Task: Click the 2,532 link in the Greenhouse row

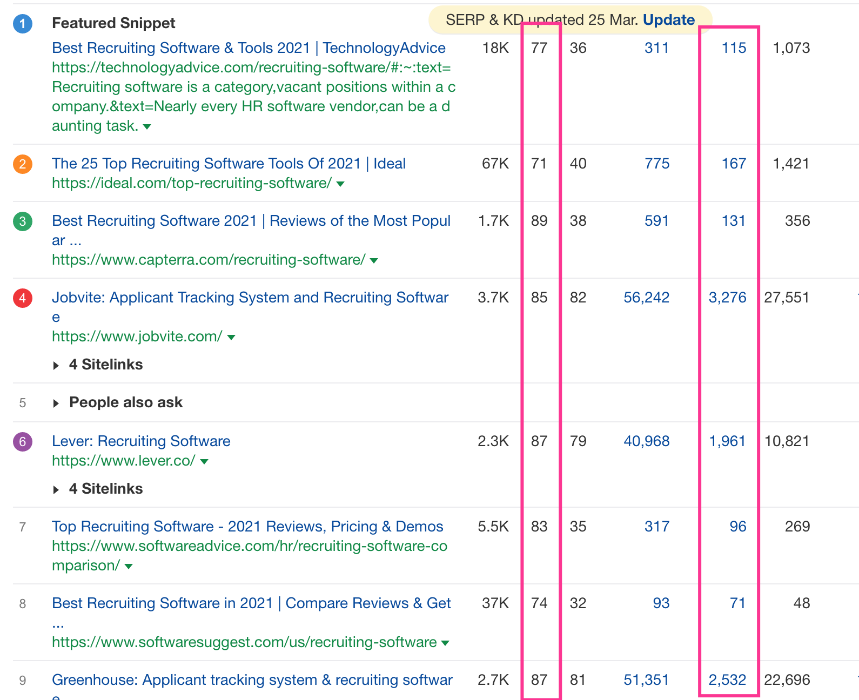Action: (x=727, y=680)
